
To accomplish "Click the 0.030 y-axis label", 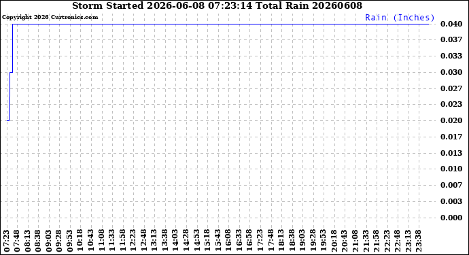I will (451, 72).
